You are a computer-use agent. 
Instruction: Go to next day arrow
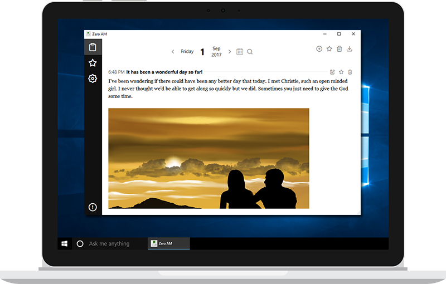tap(230, 51)
